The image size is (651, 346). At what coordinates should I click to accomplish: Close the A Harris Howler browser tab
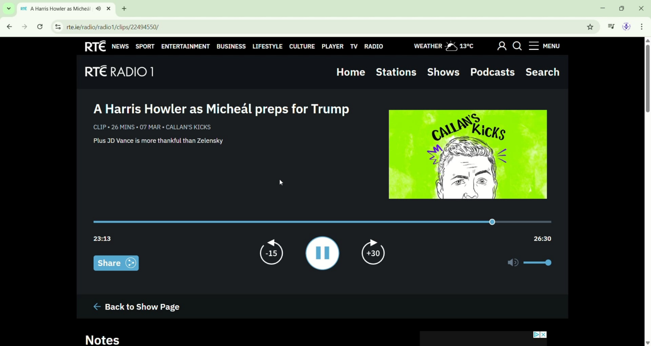point(109,8)
